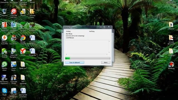Select the Bandicam desktop icon
This screenshot has width=178, height=100.
[171, 66]
